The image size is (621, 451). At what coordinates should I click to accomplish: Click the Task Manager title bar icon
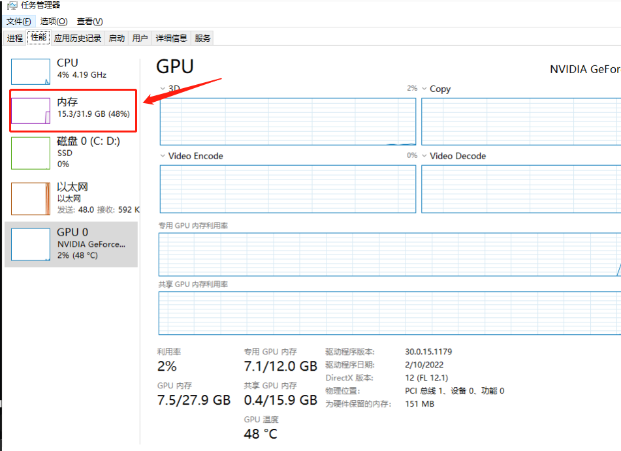coord(12,5)
